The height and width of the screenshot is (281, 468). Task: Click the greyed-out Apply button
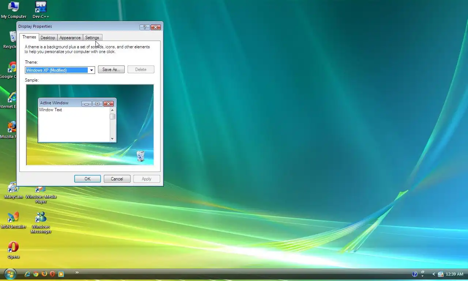click(x=147, y=179)
